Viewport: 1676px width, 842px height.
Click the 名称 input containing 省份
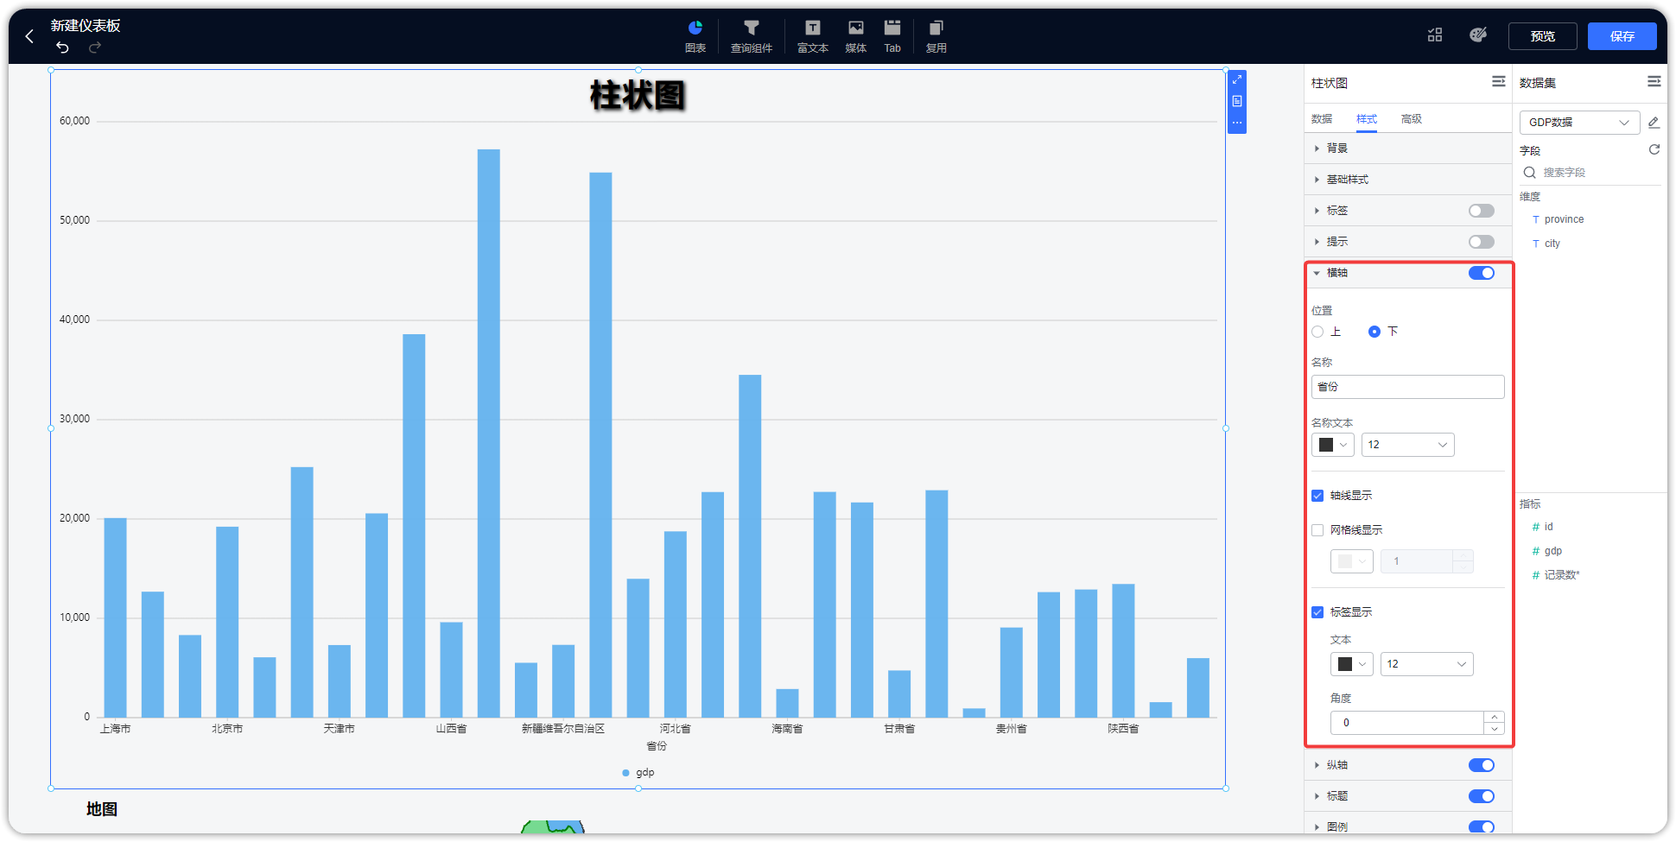pos(1408,387)
